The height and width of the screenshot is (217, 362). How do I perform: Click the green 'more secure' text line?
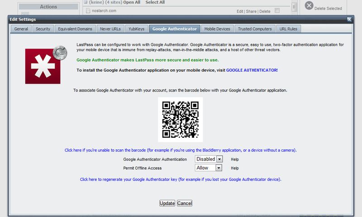click(x=148, y=60)
